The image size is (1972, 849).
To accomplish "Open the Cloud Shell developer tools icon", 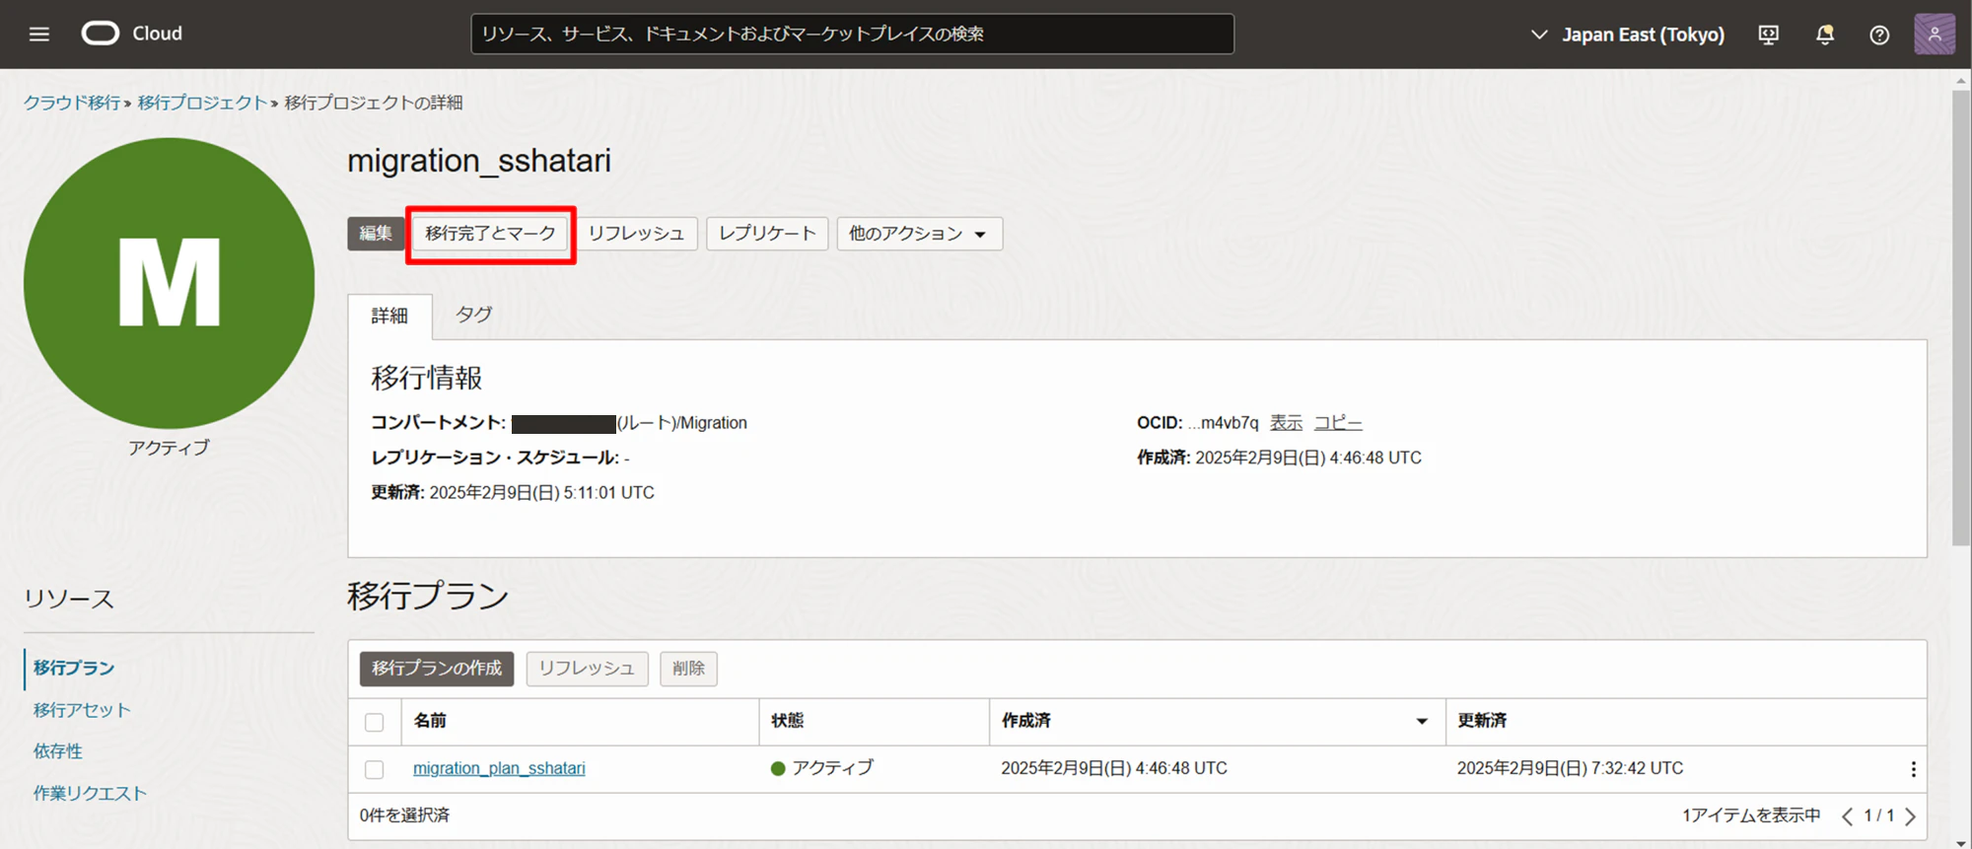I will [1769, 35].
